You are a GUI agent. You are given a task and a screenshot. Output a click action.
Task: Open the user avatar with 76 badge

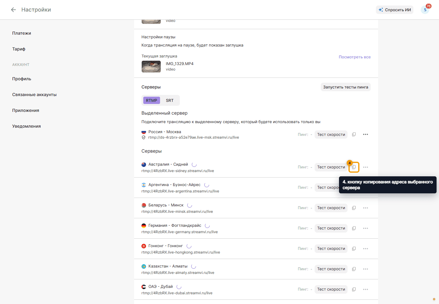pyautogui.click(x=425, y=10)
